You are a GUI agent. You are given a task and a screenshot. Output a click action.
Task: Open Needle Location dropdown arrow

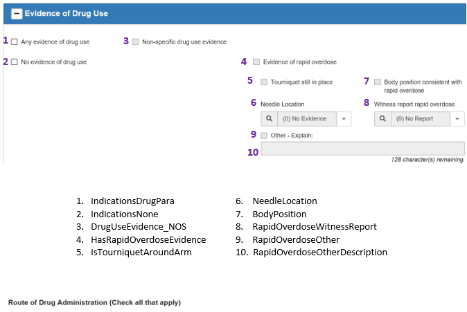pos(344,119)
